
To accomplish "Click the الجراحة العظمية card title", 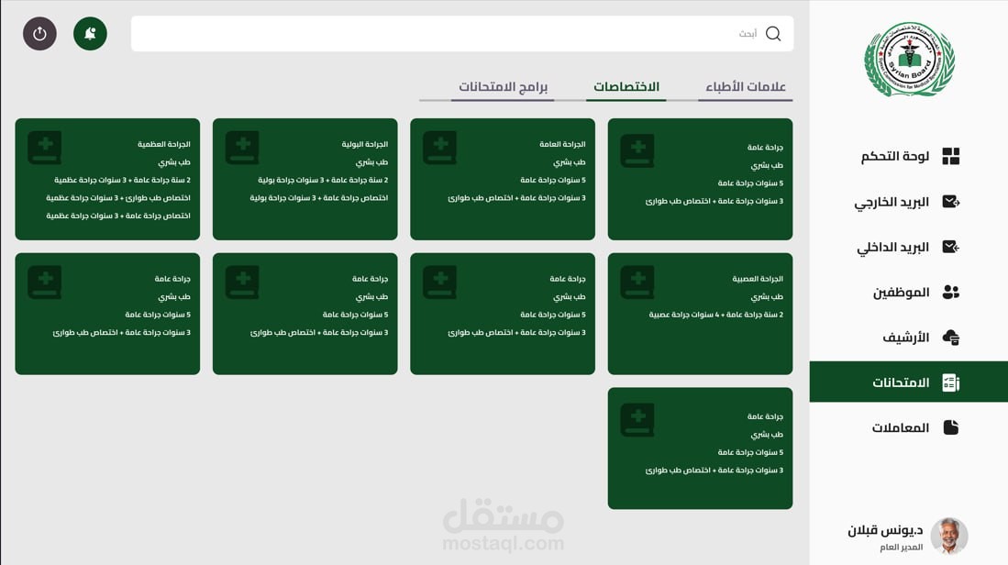I will pyautogui.click(x=164, y=144).
